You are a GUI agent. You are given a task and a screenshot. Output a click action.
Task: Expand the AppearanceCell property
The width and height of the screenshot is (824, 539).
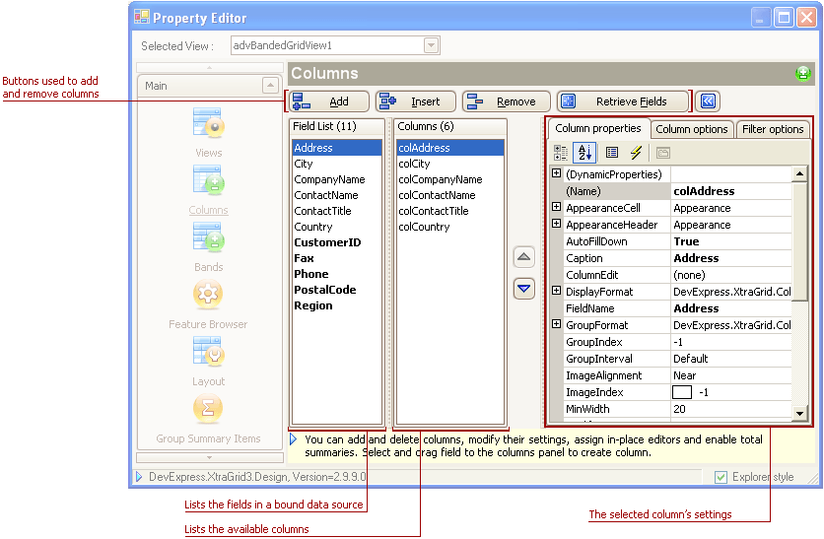557,207
